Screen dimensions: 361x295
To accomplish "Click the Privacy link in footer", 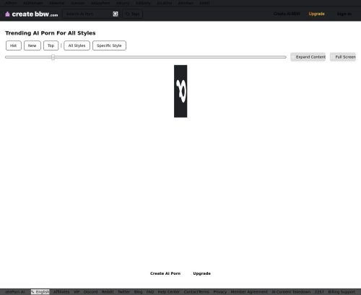I will (220, 292).
